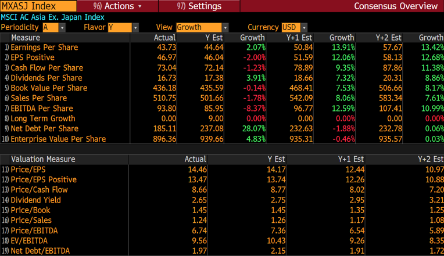Click the Net Debt/EBITDA valuation row
Screen dimensions: 444x256
pos(40,251)
